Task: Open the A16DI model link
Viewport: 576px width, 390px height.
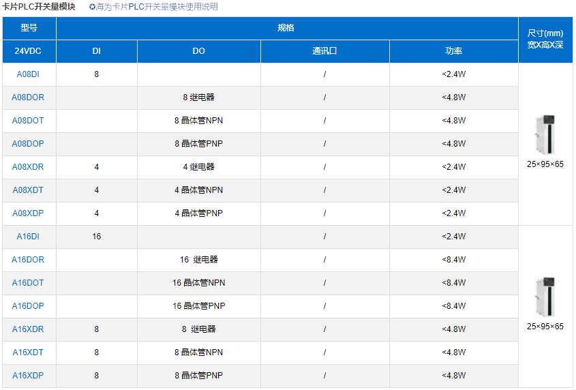Action: (28, 237)
